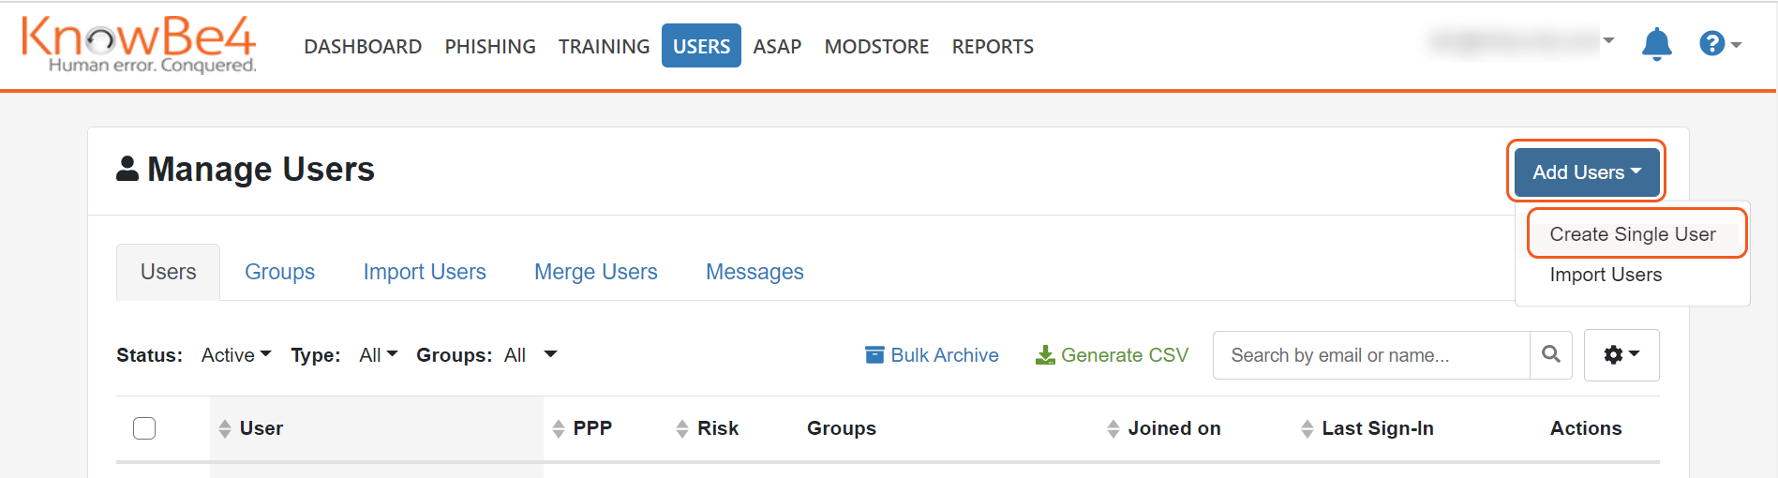Click the Generate CSV link
1778x478 pixels.
click(1112, 355)
